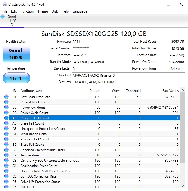
Task: Click status orb for Soft ECC Correction Rate
Action: click(x=6, y=176)
